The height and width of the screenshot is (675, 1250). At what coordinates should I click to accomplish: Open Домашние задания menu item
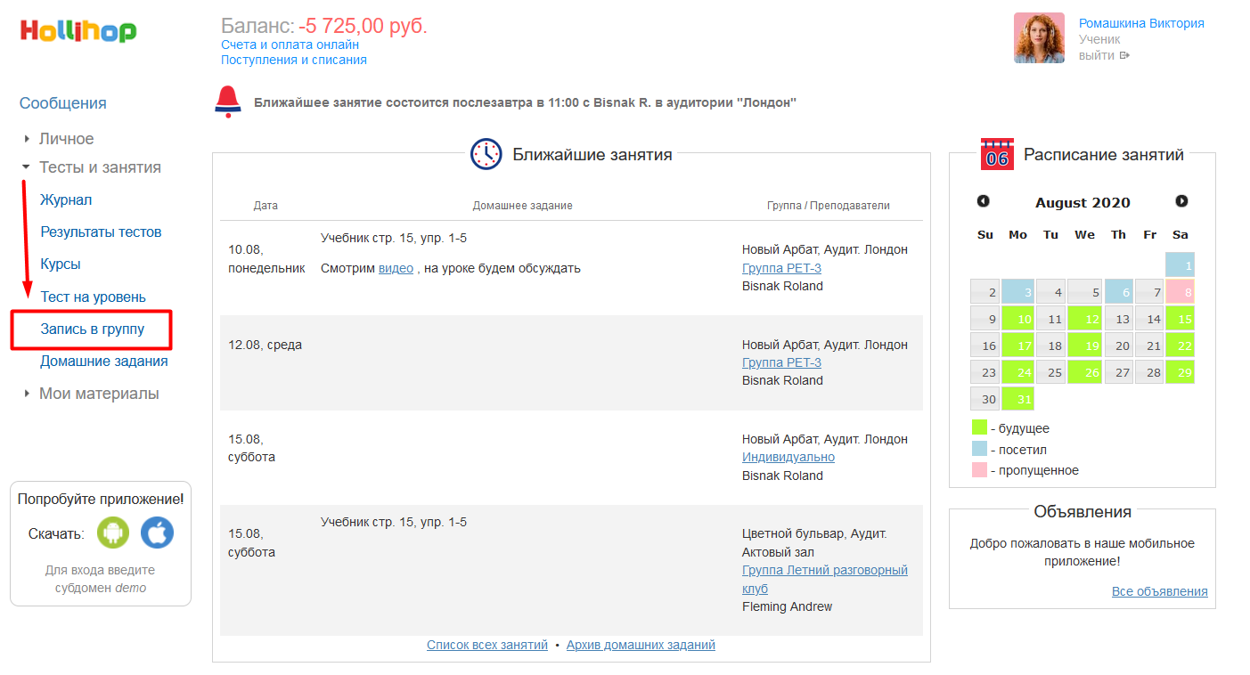tap(104, 362)
